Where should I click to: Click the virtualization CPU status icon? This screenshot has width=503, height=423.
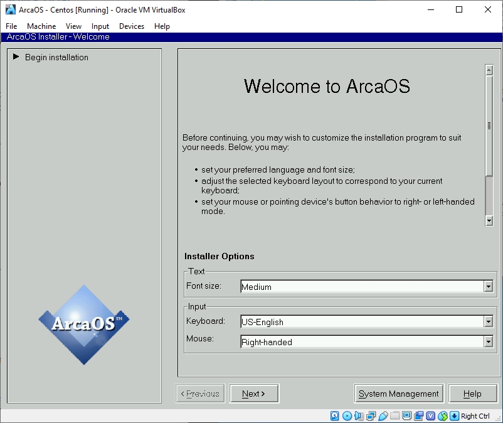point(430,416)
